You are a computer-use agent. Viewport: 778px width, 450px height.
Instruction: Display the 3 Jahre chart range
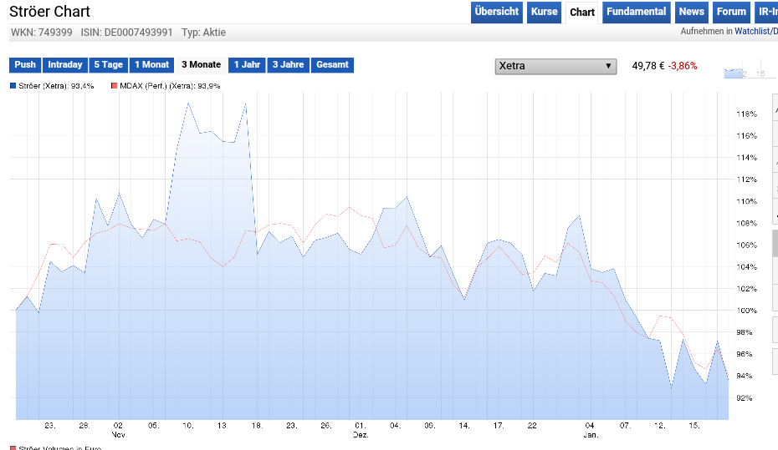288,65
